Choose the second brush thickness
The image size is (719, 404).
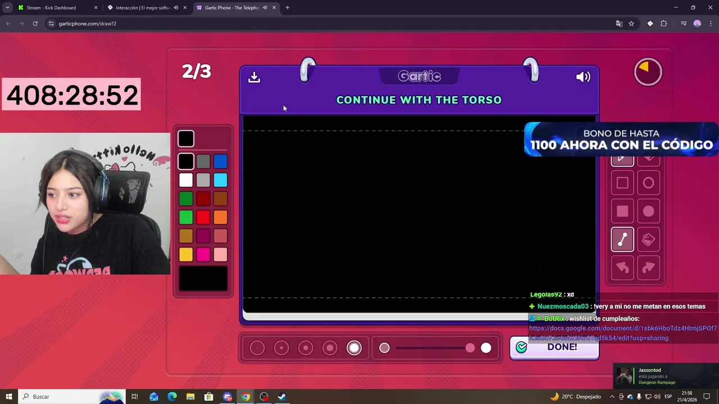point(281,348)
